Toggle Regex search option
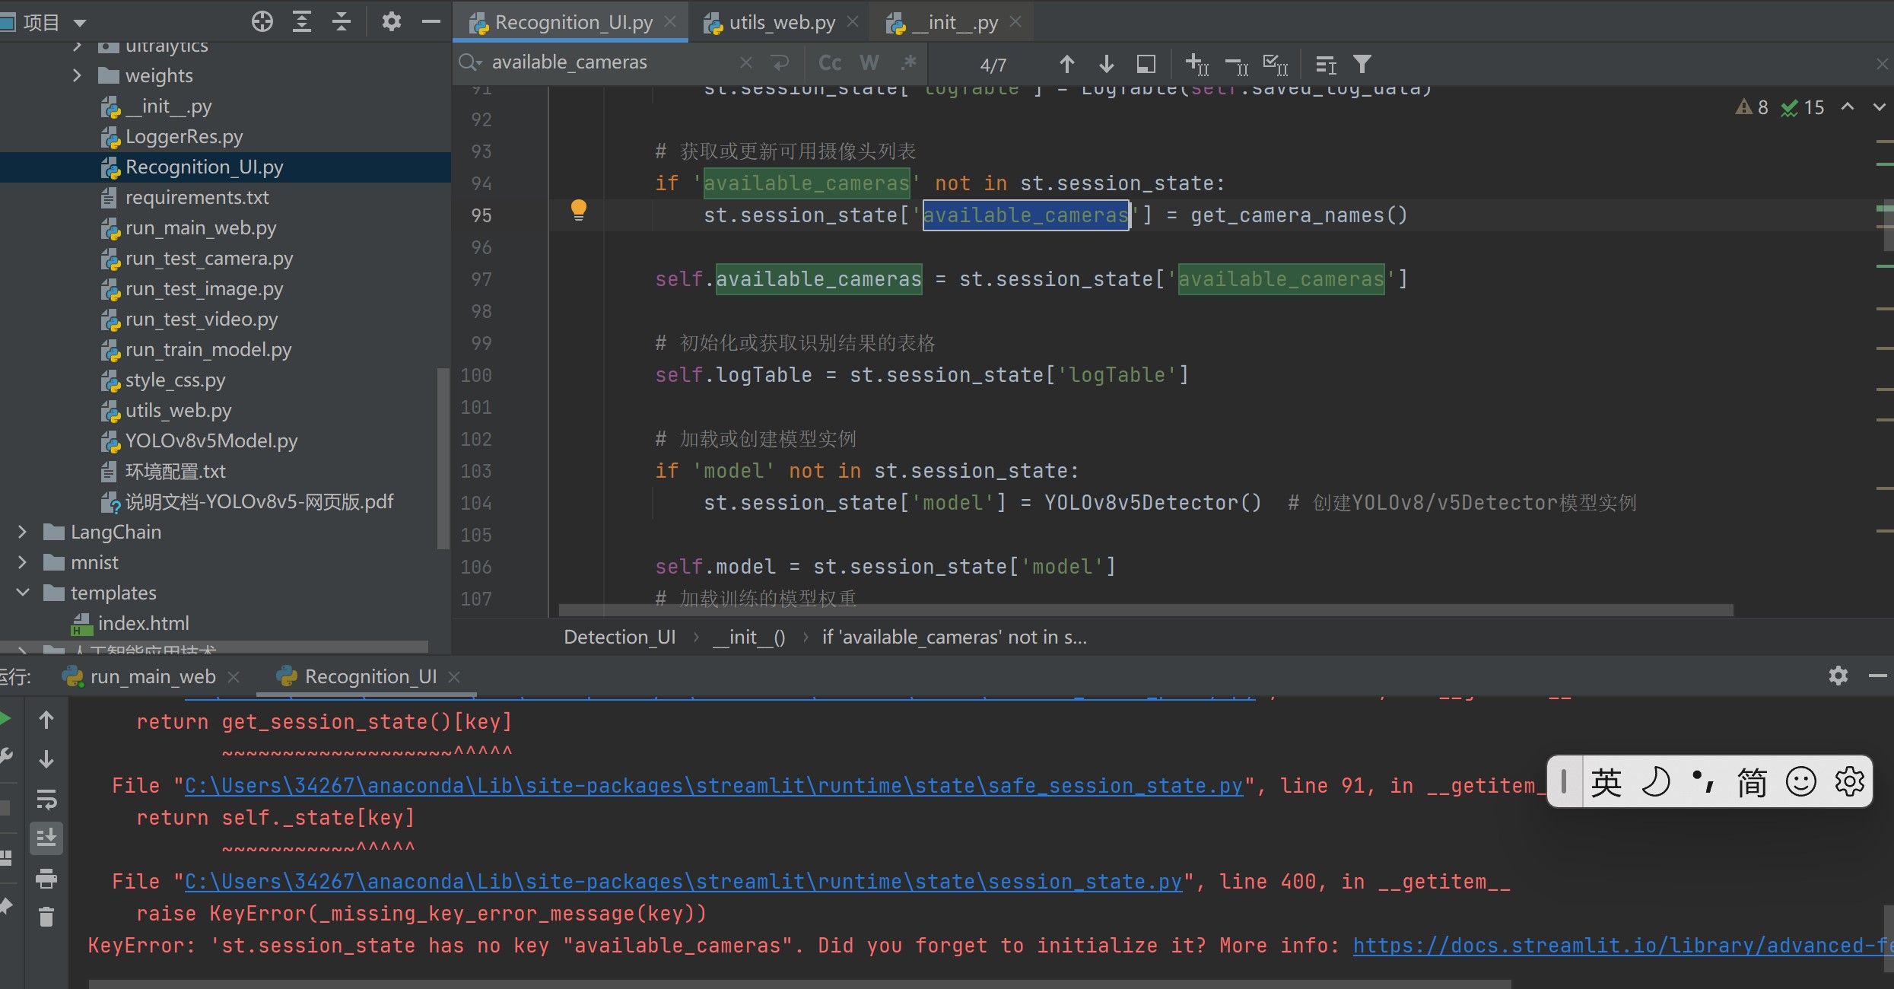Screen dimensions: 1894x989 tap(908, 63)
